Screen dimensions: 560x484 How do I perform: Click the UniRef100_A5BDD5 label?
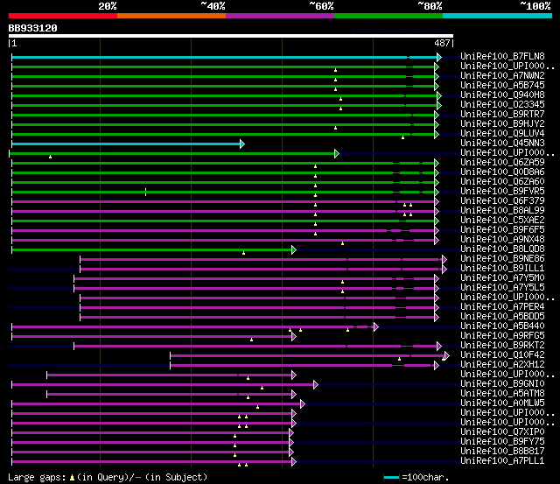click(x=502, y=317)
